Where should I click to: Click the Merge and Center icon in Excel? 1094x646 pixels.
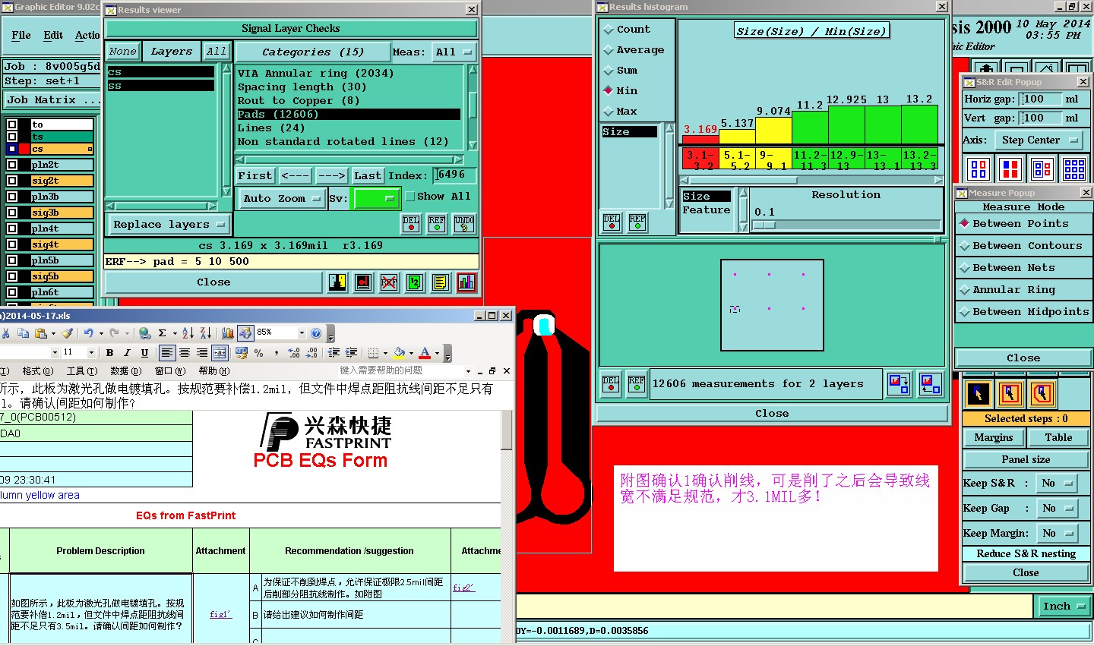pos(220,352)
